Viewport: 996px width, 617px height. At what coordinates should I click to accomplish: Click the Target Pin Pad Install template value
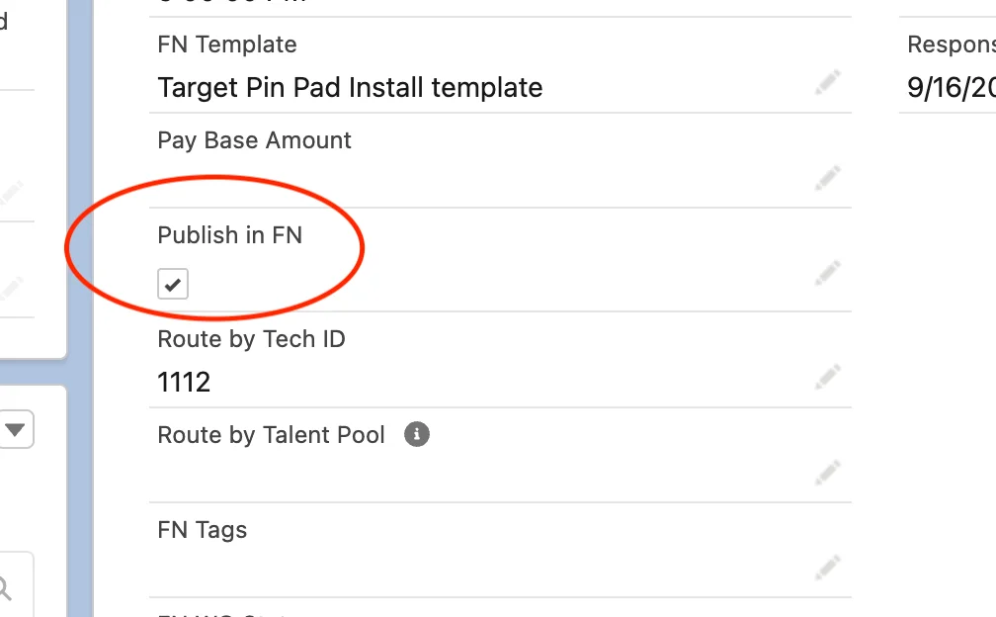point(350,87)
